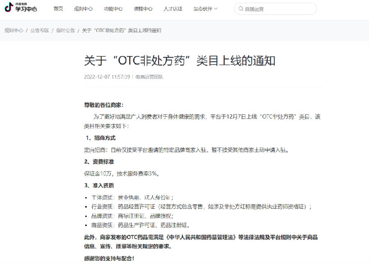Click the Douyin logo icon
The height and width of the screenshot is (264, 369).
pyautogui.click(x=9, y=7)
